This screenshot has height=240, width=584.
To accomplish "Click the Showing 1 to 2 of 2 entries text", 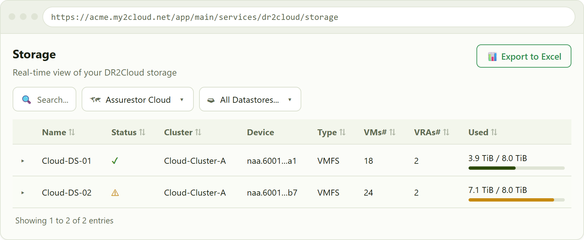I will (64, 220).
